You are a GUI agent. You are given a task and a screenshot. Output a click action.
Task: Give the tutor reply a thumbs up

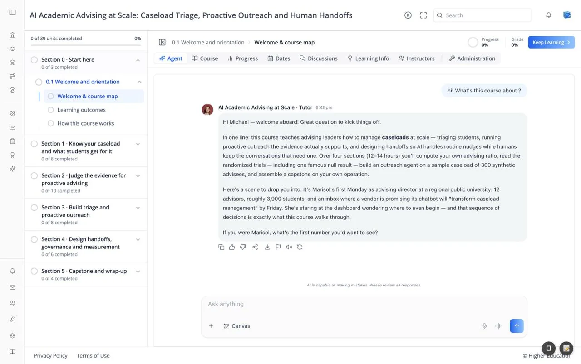[x=232, y=247]
